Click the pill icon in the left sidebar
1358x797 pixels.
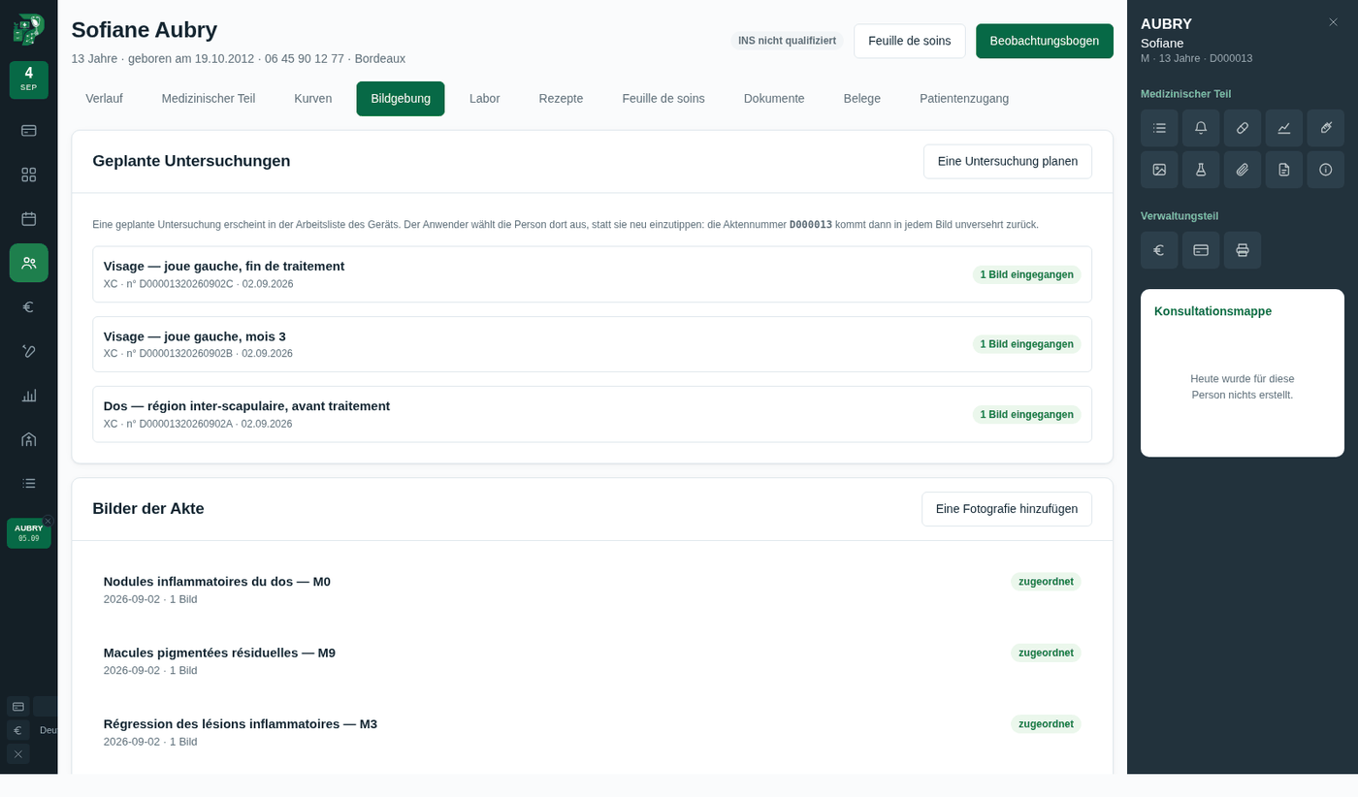click(29, 351)
